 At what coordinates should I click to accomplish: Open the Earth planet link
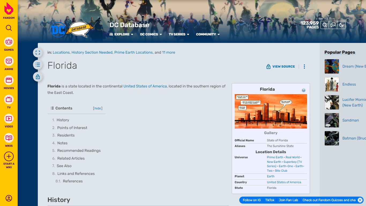(271, 176)
